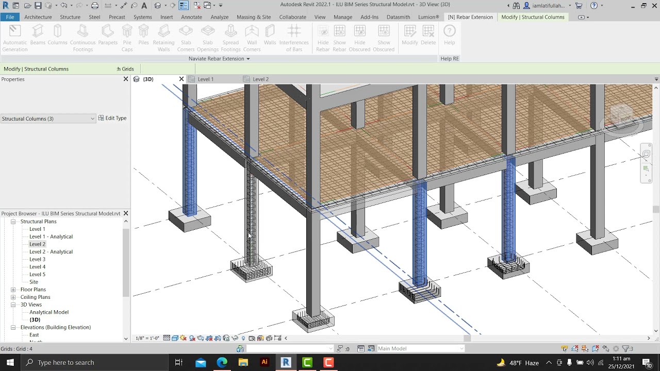The width and height of the screenshot is (660, 371).
Task: Click the Automatic Generation rebar tool
Action: pos(15,39)
